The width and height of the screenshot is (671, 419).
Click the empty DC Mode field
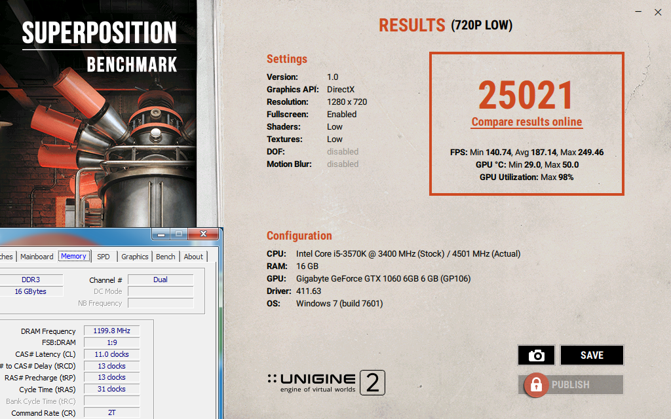161,291
